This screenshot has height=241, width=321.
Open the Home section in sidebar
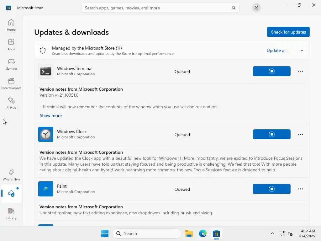pyautogui.click(x=11, y=25)
